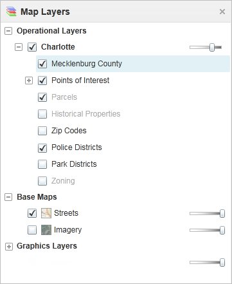
Task: Click the Charlotte opacity slider handle
Action: point(212,47)
